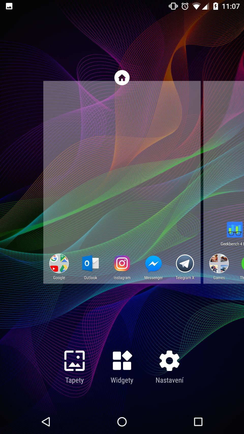This screenshot has width=244, height=434.
Task: Tap the vibrate mode status icon
Action: [x=173, y=6]
